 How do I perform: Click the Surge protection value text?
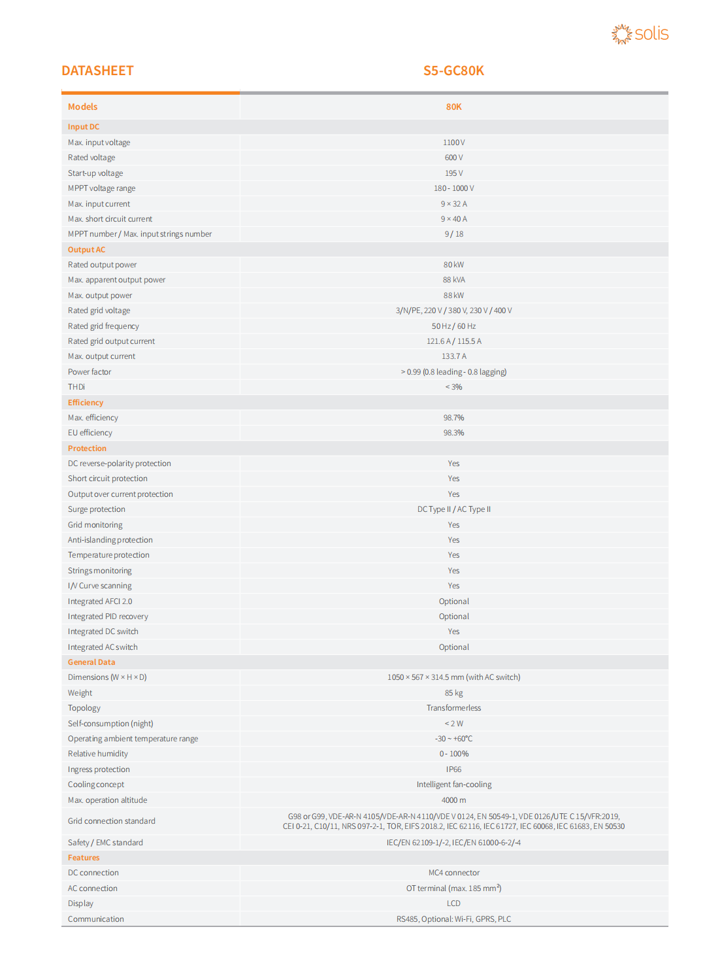pyautogui.click(x=453, y=509)
